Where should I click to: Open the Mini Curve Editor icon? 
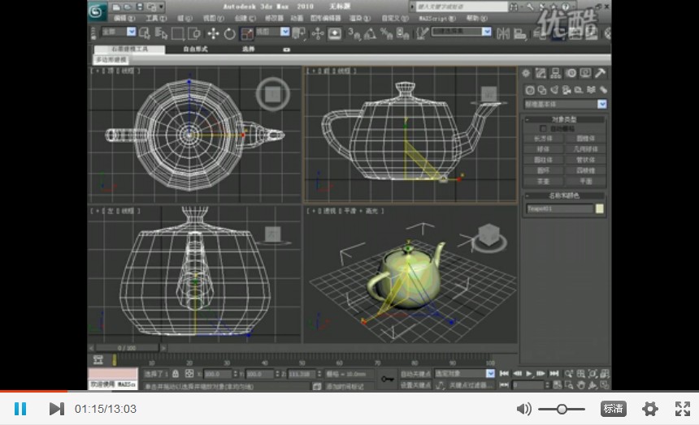98,359
